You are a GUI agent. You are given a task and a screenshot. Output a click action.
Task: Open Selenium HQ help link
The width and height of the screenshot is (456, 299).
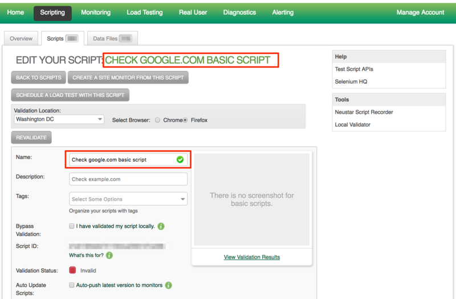click(x=351, y=81)
